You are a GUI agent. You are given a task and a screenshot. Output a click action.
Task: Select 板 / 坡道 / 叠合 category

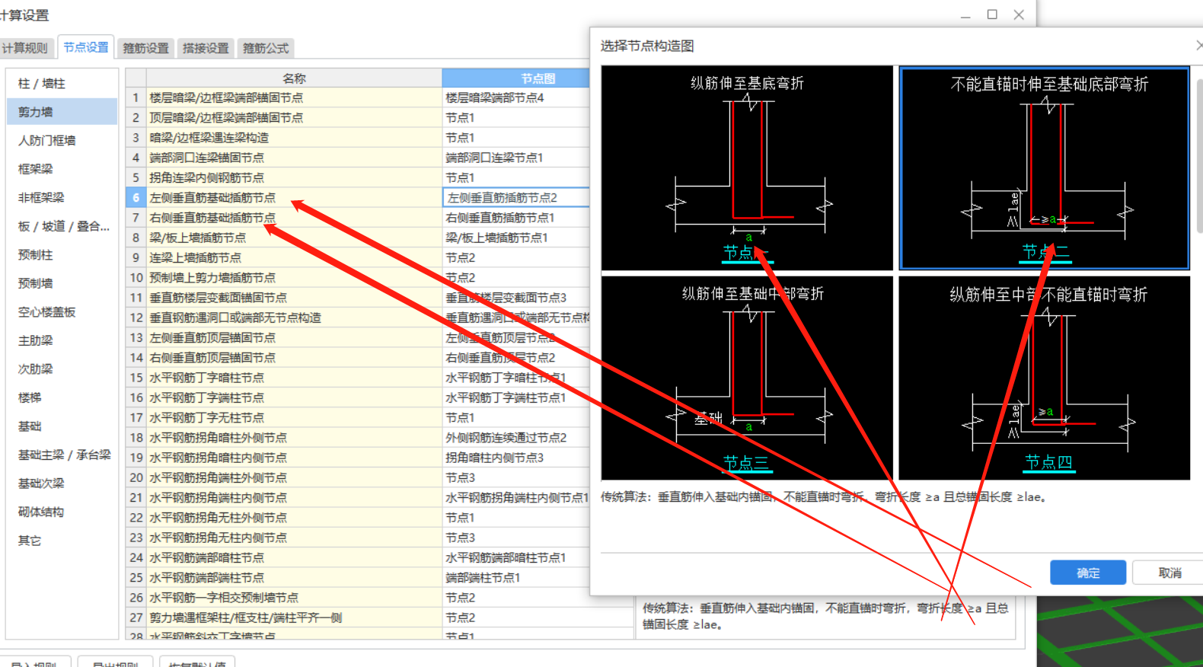point(62,226)
